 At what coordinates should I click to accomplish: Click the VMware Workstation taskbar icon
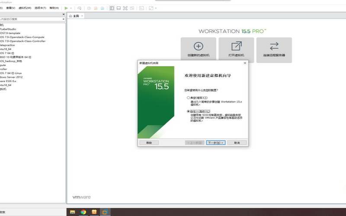pos(105,212)
